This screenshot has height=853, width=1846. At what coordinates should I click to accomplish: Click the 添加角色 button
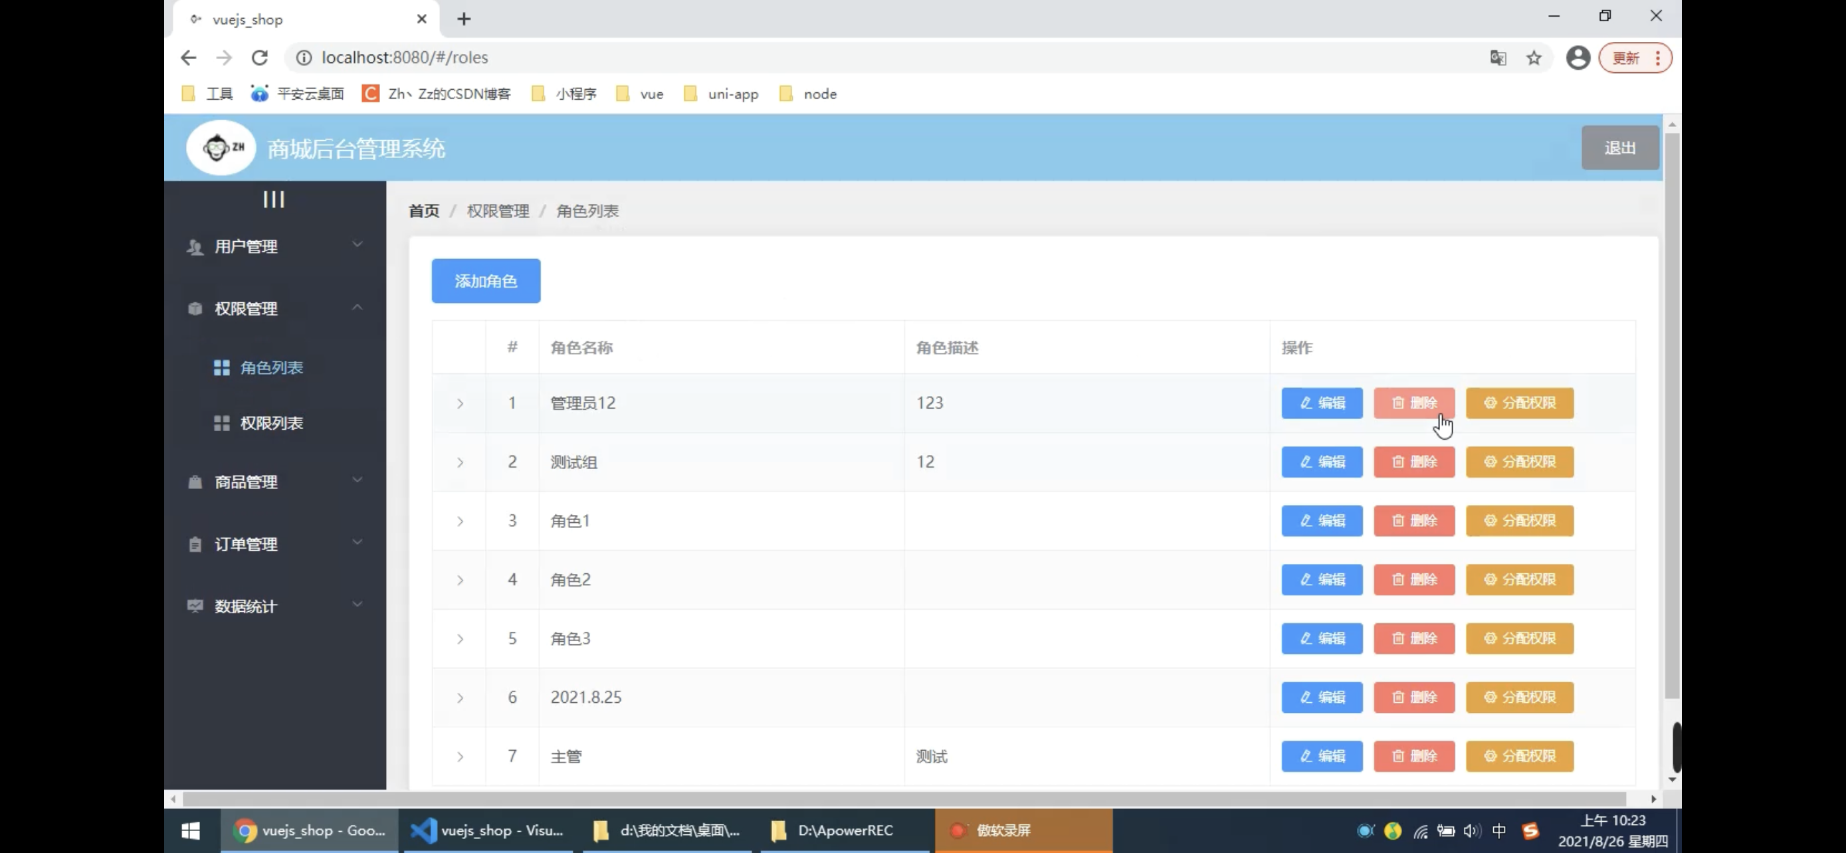486,281
